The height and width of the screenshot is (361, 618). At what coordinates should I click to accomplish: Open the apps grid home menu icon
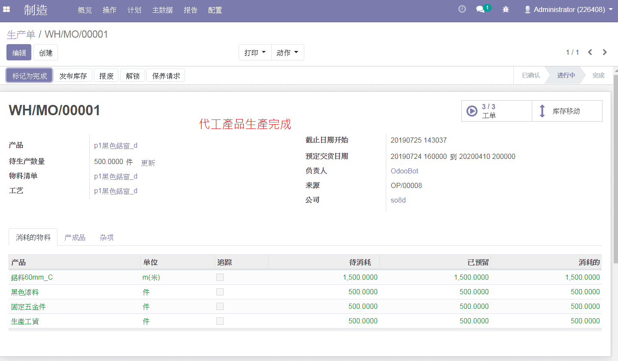point(6,9)
